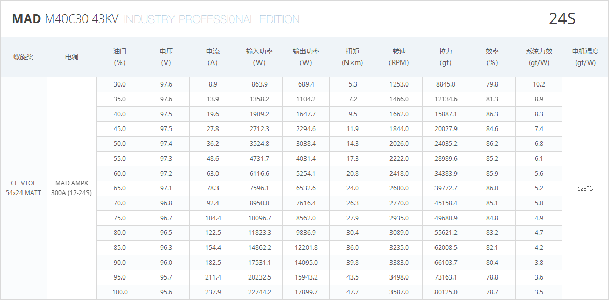Click thrust value 12134.6
The width and height of the screenshot is (609, 300).
[x=446, y=99]
